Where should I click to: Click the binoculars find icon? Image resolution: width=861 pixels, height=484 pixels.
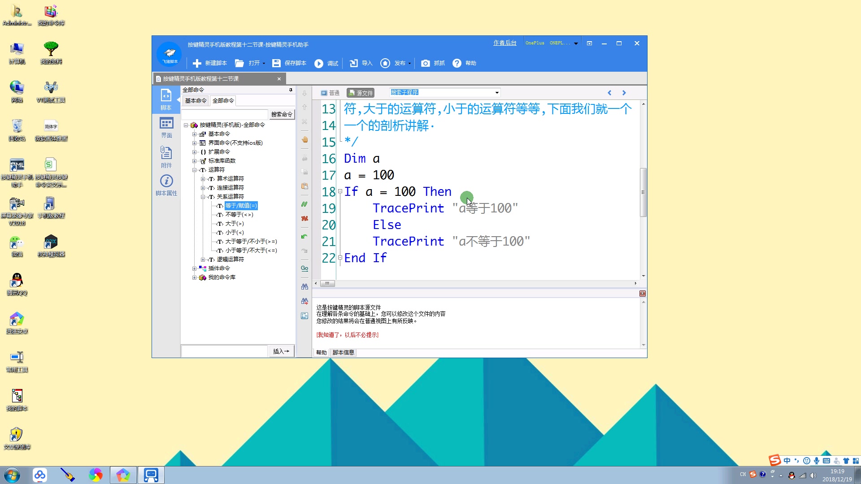click(304, 286)
